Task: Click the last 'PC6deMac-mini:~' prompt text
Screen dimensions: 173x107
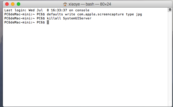Action: pyautogui.click(x=20, y=22)
